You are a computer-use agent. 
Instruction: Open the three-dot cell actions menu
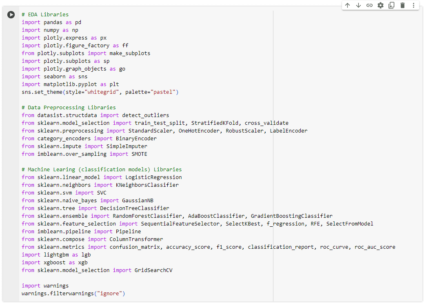point(413,5)
